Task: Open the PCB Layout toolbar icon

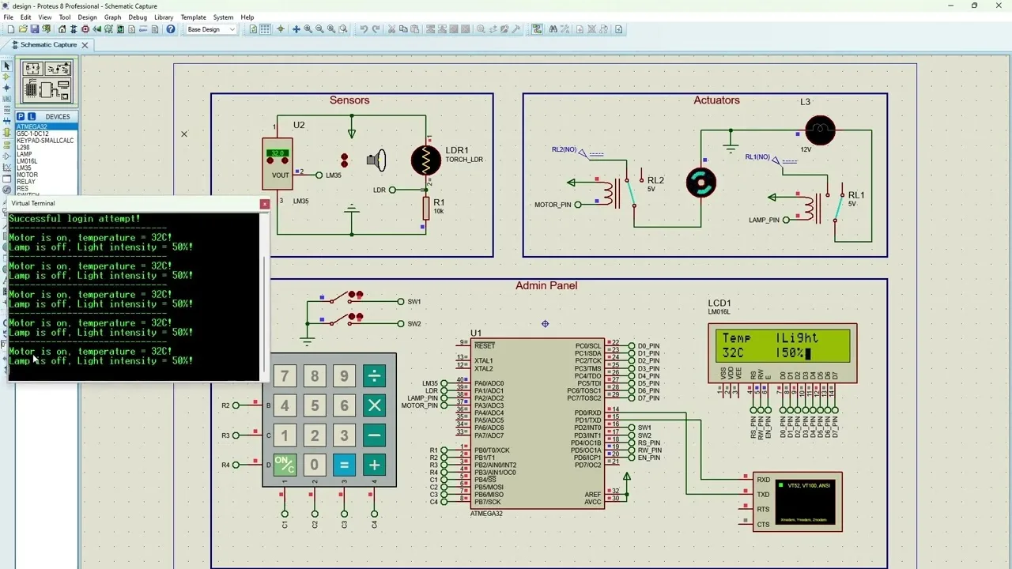Action: click(85, 29)
